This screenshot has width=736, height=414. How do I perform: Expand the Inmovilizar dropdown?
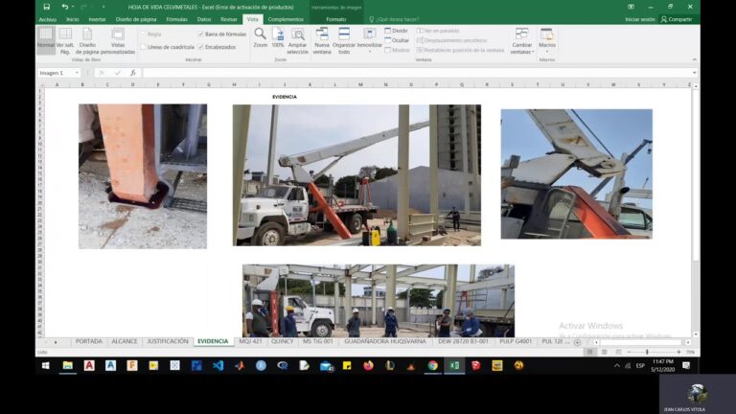[x=370, y=39]
